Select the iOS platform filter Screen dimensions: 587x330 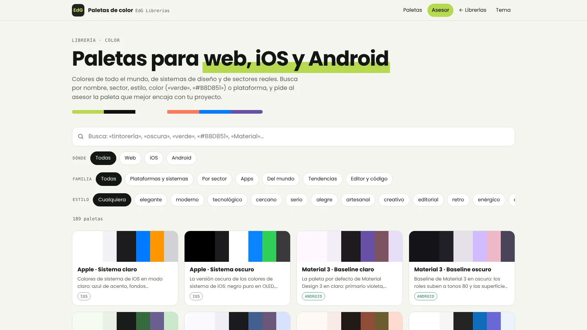point(154,158)
